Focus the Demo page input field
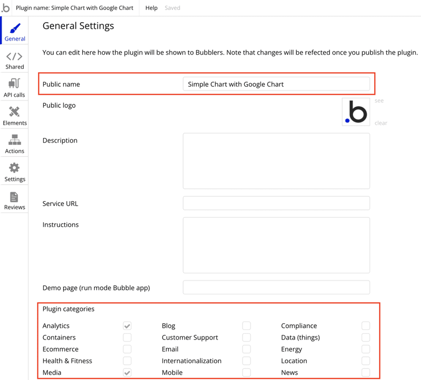Viewport: 421px width, 380px height. (276, 287)
